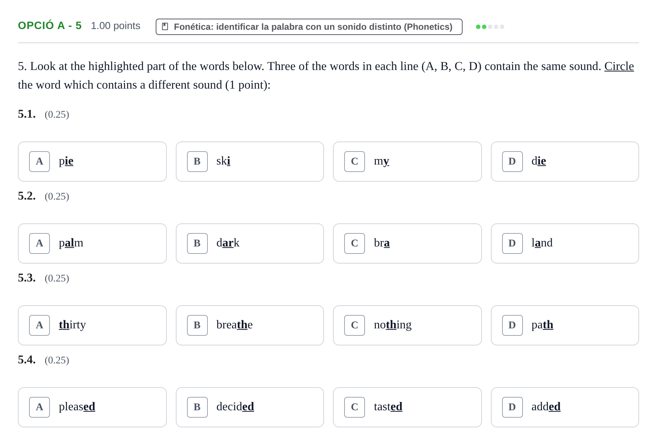Select 'pleased' option in question 5.4
This screenshot has width=657, height=446.
point(92,407)
